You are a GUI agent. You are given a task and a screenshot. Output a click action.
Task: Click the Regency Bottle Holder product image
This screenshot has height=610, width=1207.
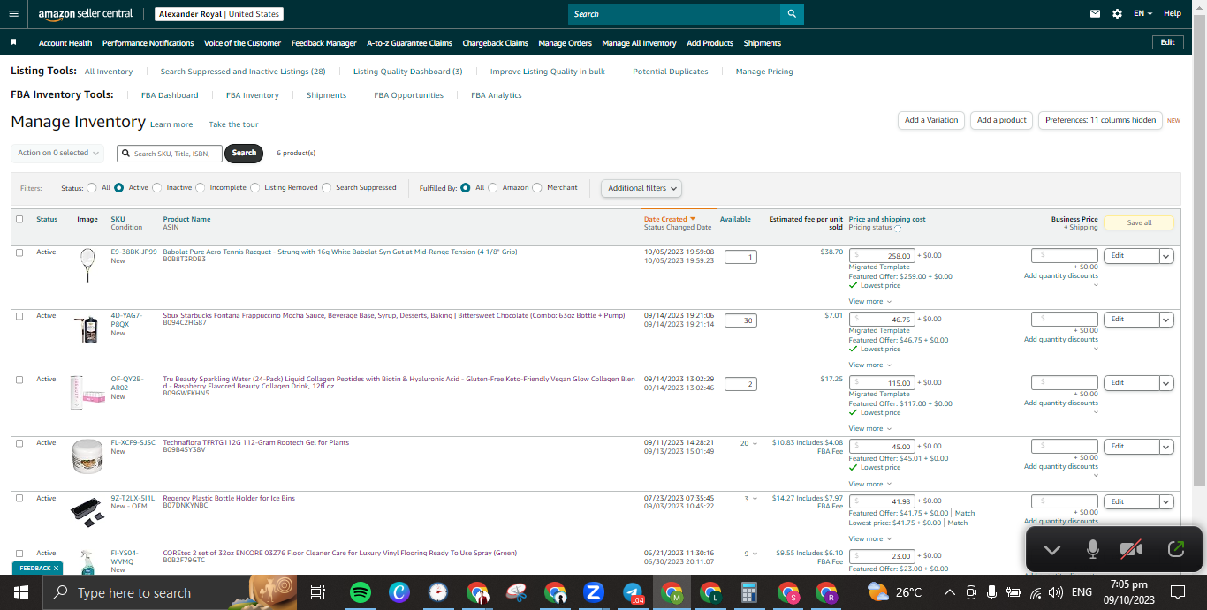click(x=87, y=512)
